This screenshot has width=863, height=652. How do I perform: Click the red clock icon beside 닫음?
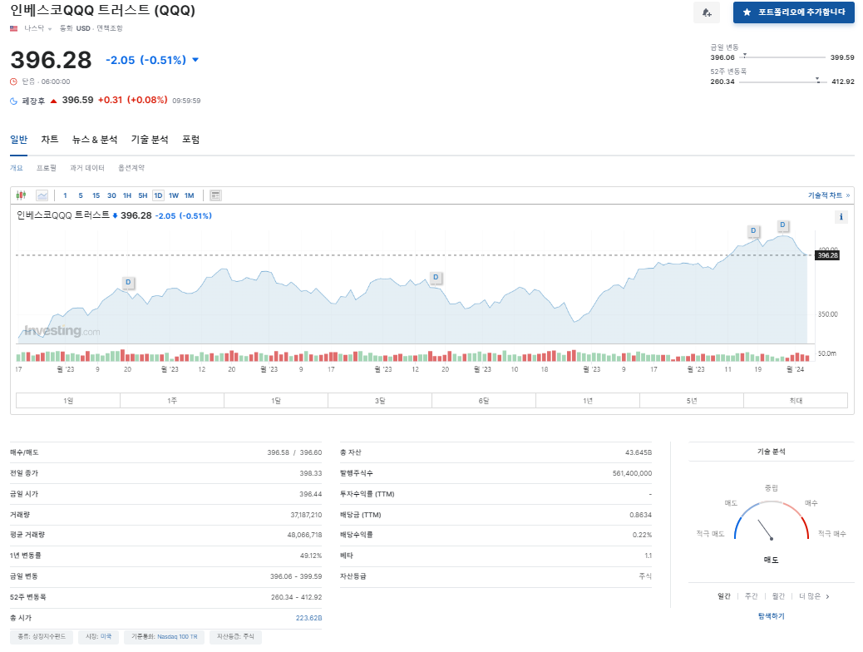[14, 81]
